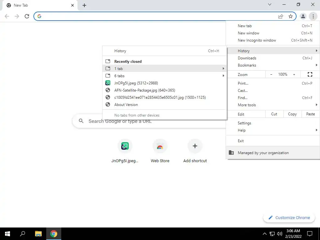Click the volume icon in system tray
The height and width of the screenshot is (240, 320).
point(280,234)
